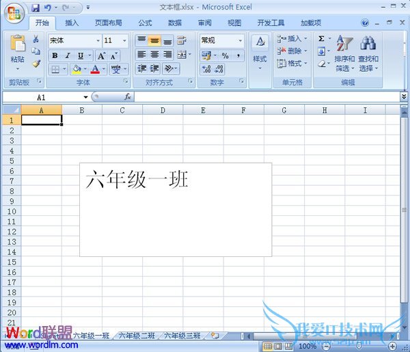Image resolution: width=410 pixels, height=352 pixels.
Task: Apply accounting number format icon
Action: pyautogui.click(x=206, y=55)
